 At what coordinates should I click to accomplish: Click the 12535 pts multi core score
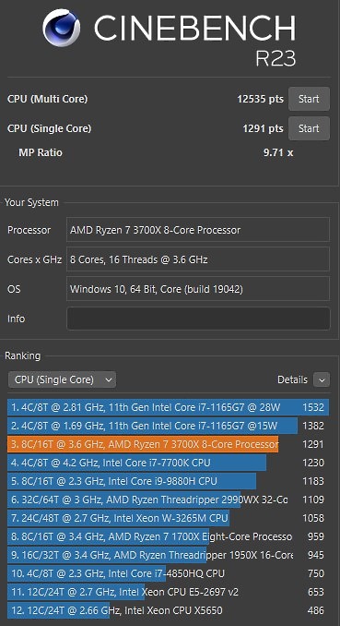tap(260, 99)
